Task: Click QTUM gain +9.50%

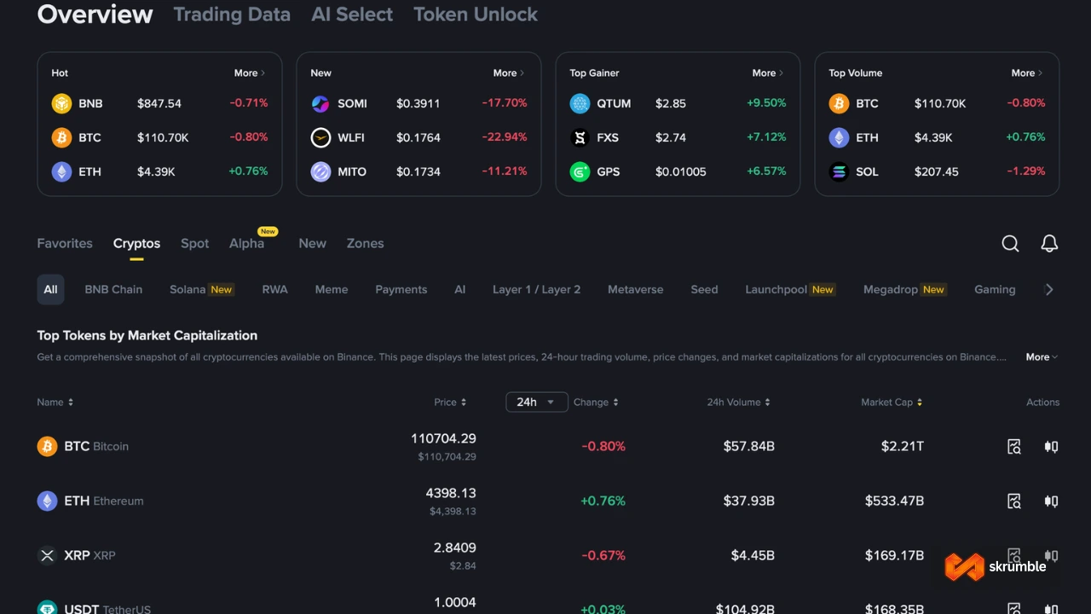Action: (x=766, y=103)
